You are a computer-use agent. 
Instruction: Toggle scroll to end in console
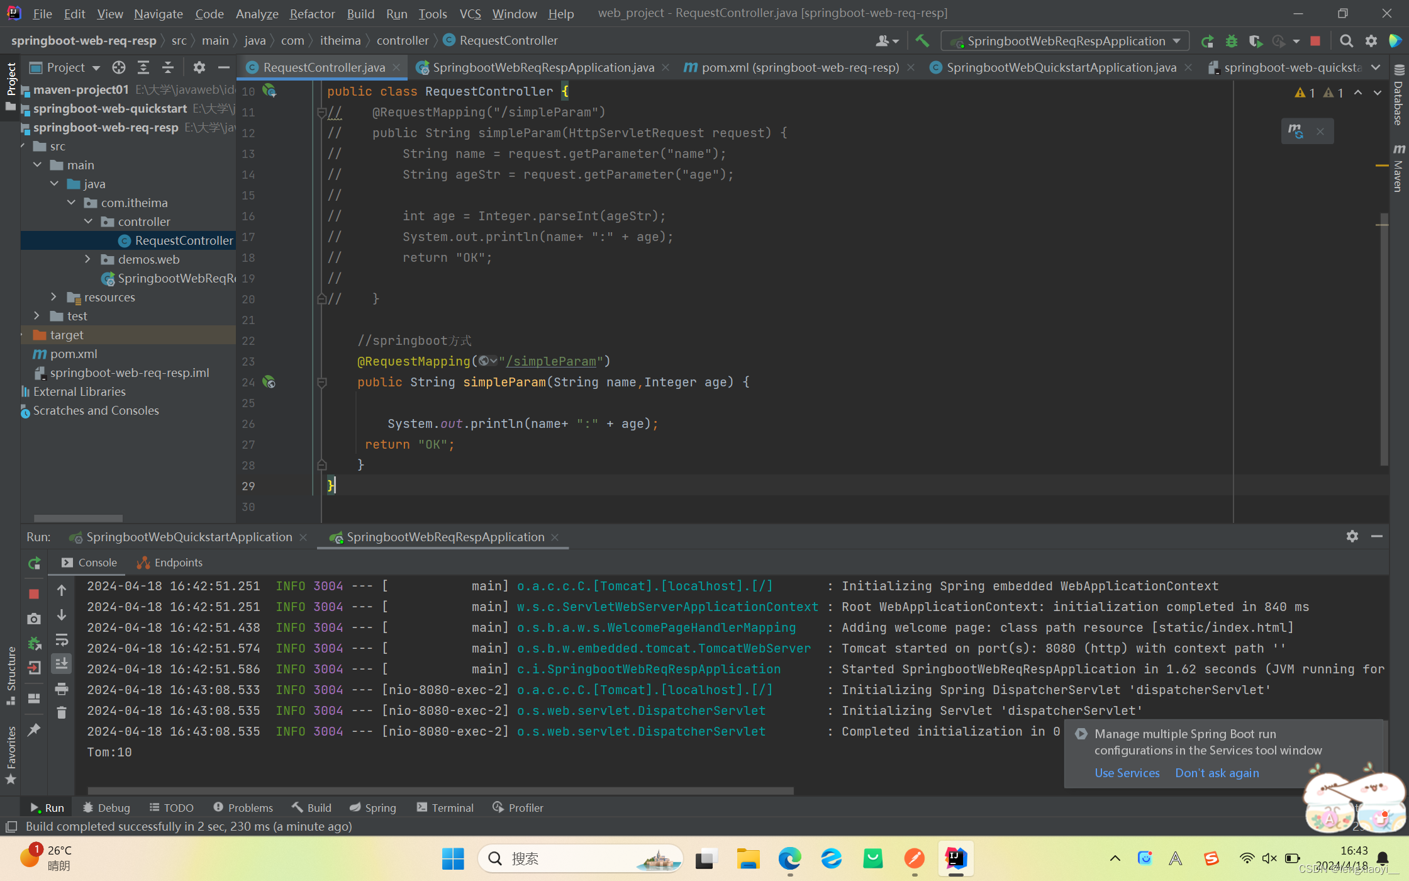62,664
